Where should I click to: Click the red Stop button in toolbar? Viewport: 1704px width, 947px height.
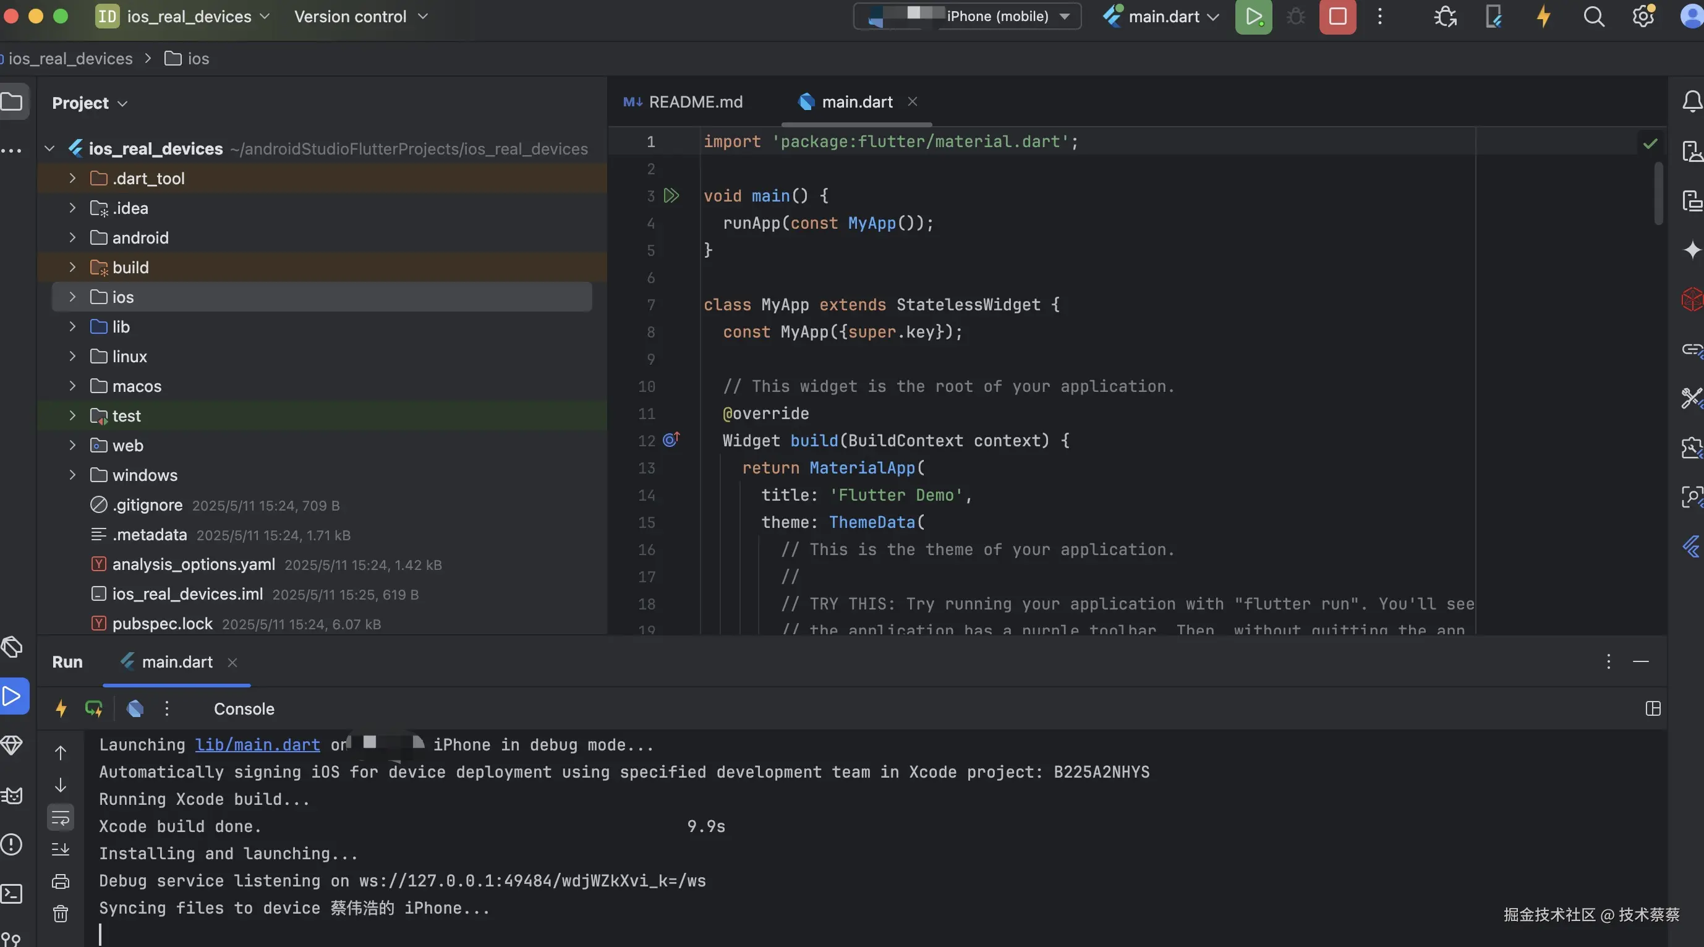click(1337, 17)
